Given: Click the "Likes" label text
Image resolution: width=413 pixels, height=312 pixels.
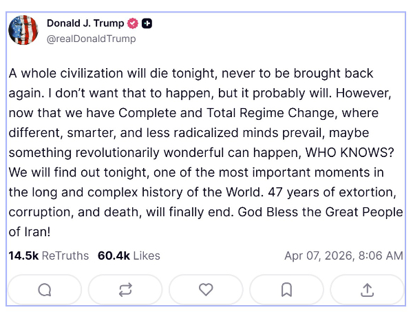Looking at the screenshot, I should tap(147, 256).
